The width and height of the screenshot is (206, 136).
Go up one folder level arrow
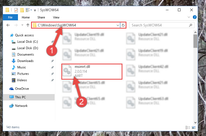tap(28, 25)
